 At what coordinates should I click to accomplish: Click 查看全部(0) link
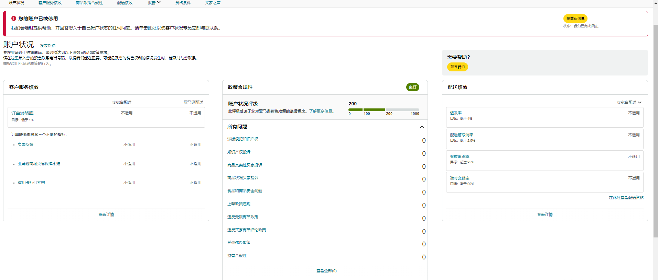tap(326, 271)
